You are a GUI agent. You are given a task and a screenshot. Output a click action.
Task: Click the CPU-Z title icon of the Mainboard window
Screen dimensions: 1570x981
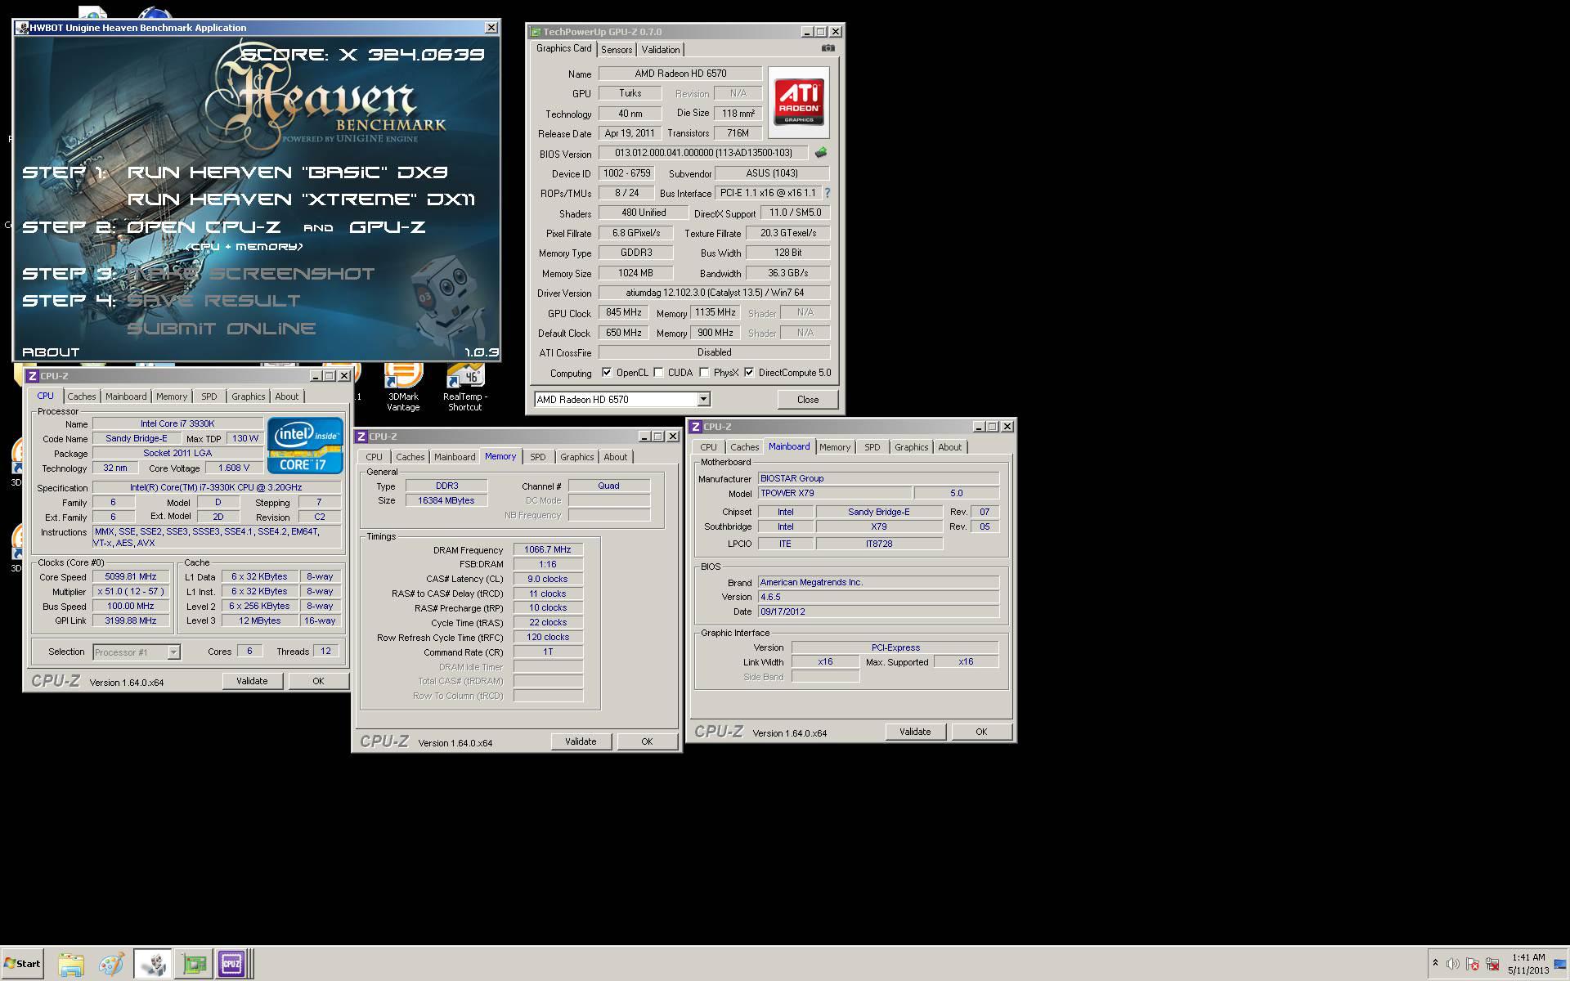pos(696,427)
